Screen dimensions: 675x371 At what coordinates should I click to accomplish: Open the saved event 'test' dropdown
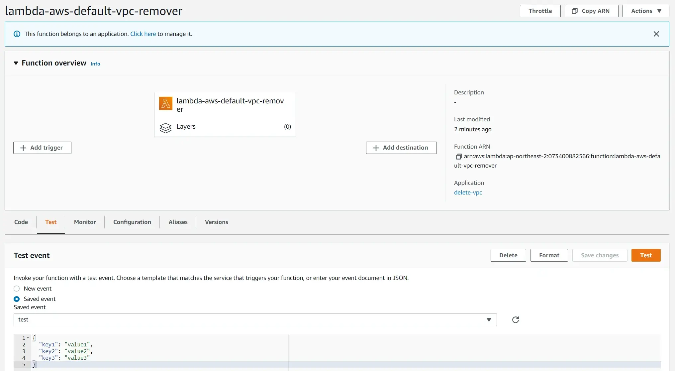click(x=255, y=320)
